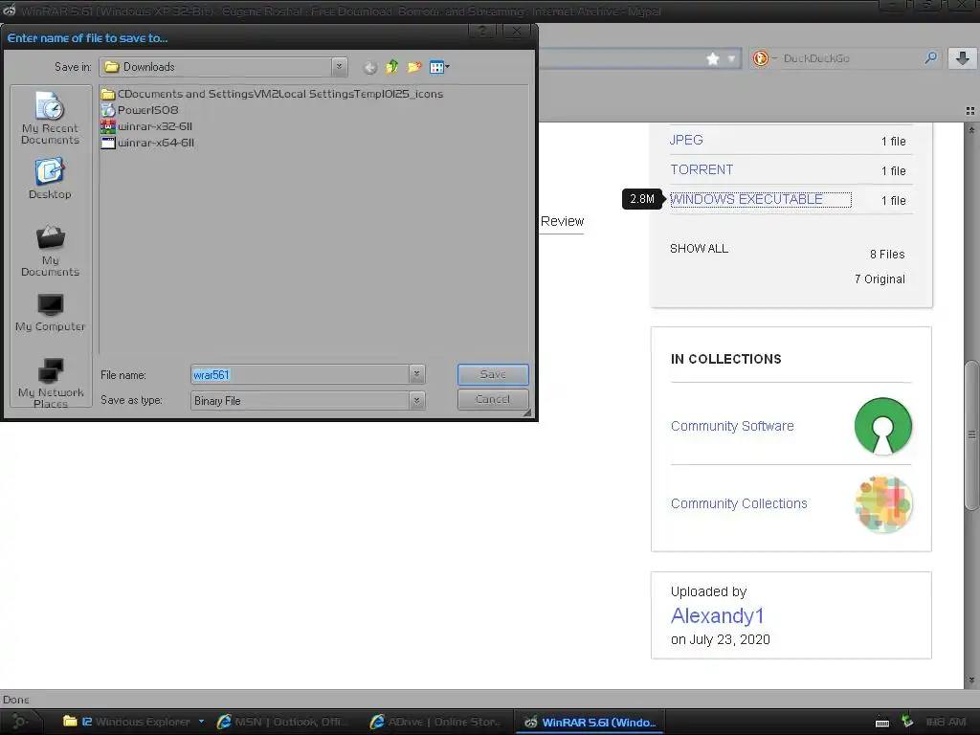Edit the wrar561 file name field
This screenshot has width=980, height=735.
[300, 374]
